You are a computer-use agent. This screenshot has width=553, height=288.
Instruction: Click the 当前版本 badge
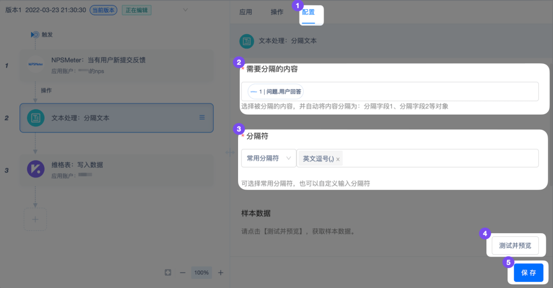tap(103, 10)
